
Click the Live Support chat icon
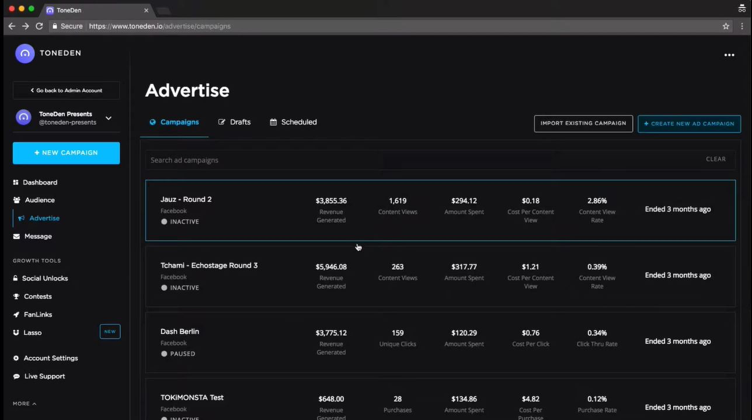[17, 376]
